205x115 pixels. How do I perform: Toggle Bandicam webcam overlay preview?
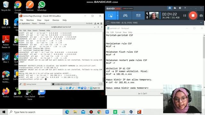pyautogui.click(x=154, y=16)
